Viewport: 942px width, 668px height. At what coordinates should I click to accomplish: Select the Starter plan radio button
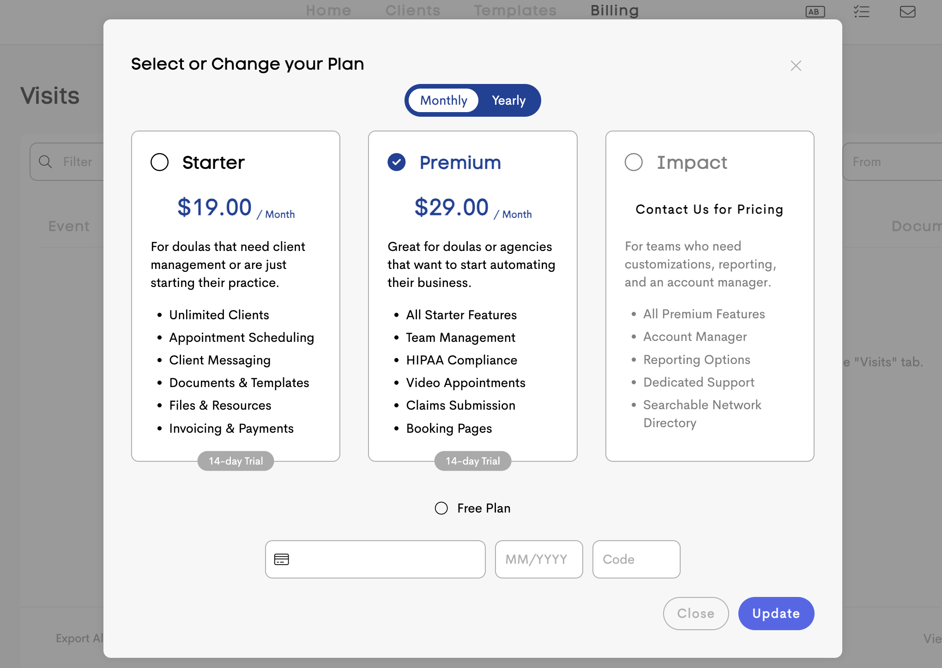(160, 162)
